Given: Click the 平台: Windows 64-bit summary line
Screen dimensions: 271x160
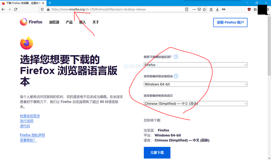Looking at the screenshot, I should 162,135.
